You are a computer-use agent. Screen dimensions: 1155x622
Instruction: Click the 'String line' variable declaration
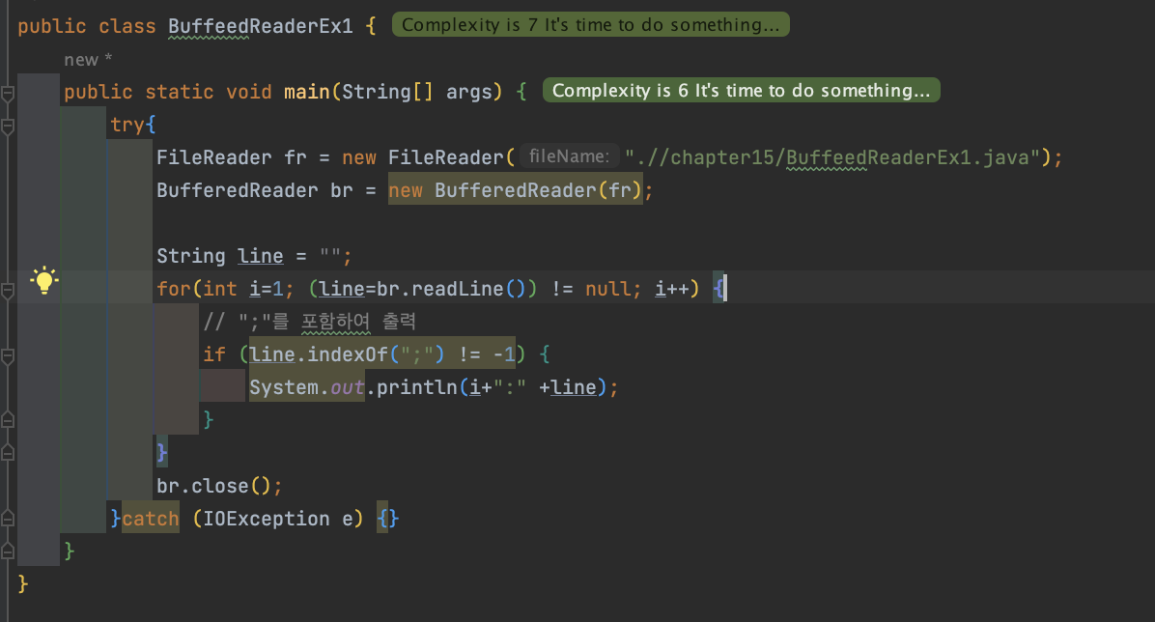point(219,257)
